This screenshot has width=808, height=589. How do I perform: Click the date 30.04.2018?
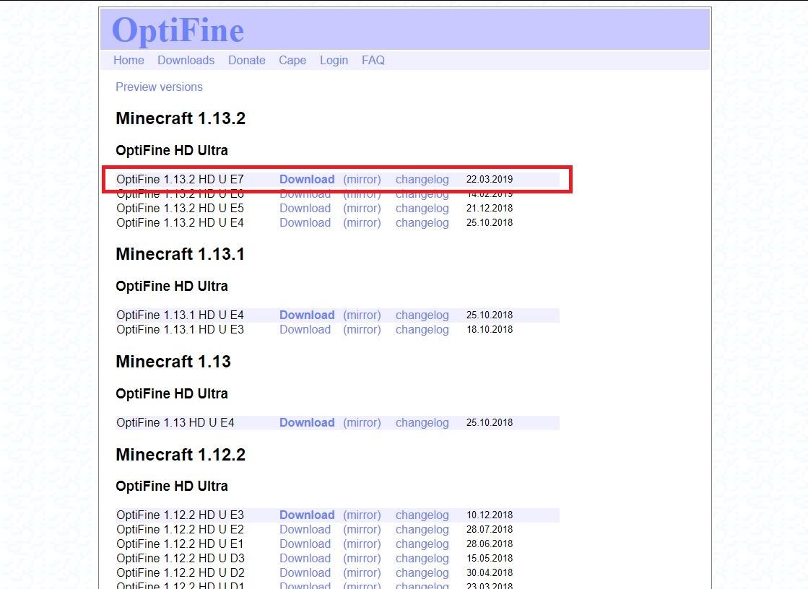tap(490, 572)
